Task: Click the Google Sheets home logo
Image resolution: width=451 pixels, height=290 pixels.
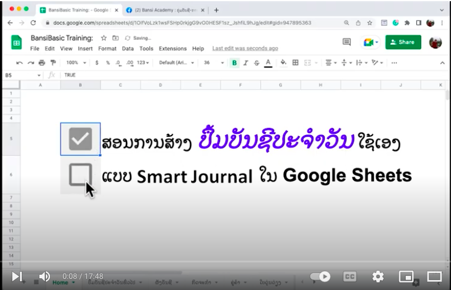Action: click(x=16, y=42)
